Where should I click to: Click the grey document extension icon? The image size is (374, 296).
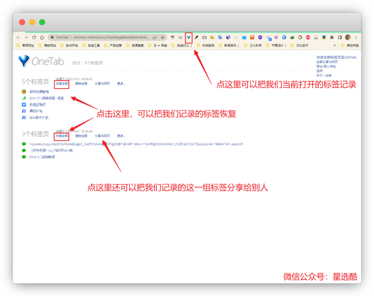click(x=316, y=37)
